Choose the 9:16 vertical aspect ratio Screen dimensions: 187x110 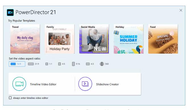[x=76, y=64]
